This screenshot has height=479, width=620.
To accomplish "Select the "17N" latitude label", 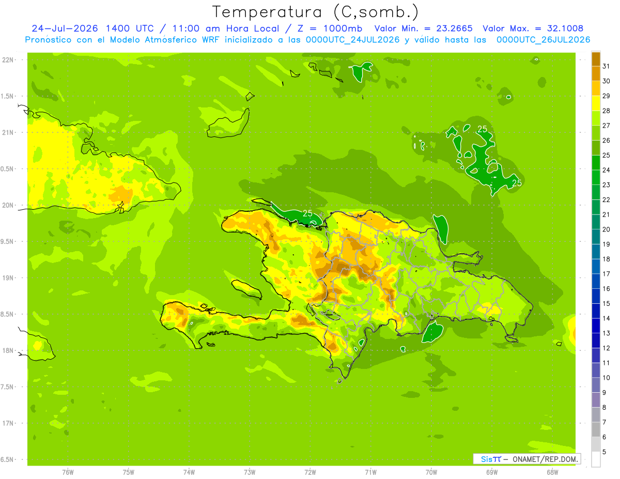I will (x=8, y=423).
